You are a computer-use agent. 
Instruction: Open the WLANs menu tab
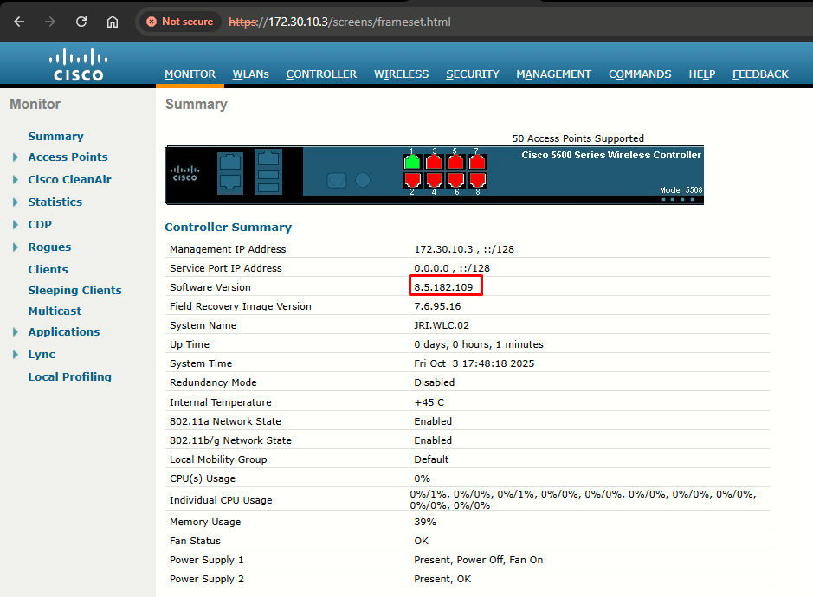pyautogui.click(x=250, y=74)
